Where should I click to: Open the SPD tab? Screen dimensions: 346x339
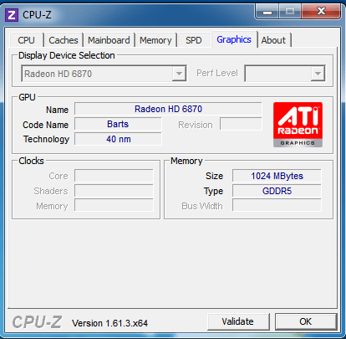[x=194, y=40]
